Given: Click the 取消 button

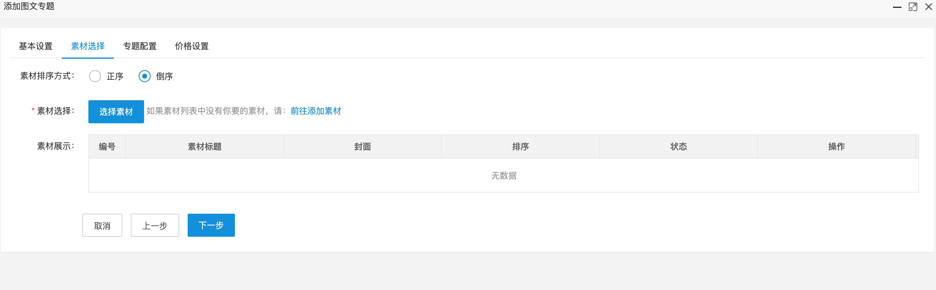Looking at the screenshot, I should coord(102,225).
